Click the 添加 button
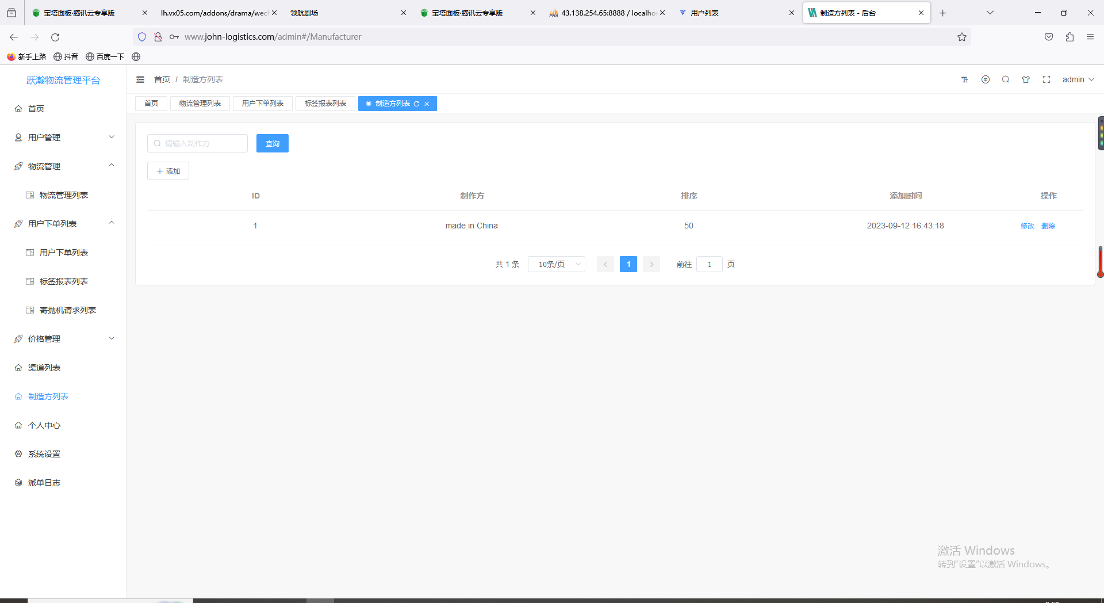 (x=168, y=171)
